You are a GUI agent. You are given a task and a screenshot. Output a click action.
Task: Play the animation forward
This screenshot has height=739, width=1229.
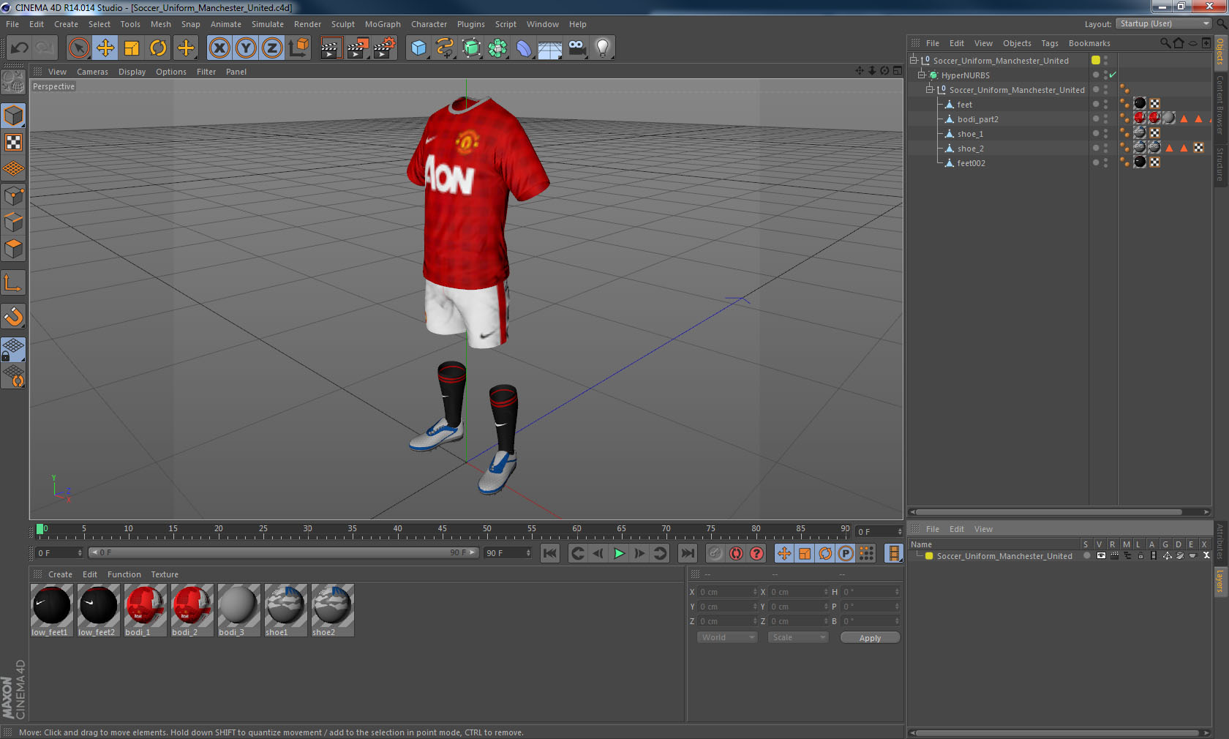coord(619,553)
